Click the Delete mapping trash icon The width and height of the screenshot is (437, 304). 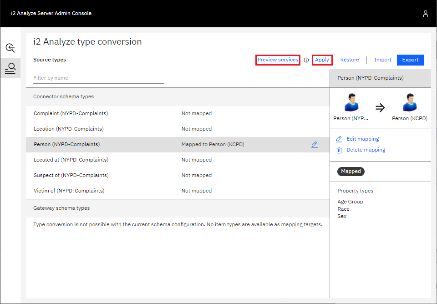[339, 149]
